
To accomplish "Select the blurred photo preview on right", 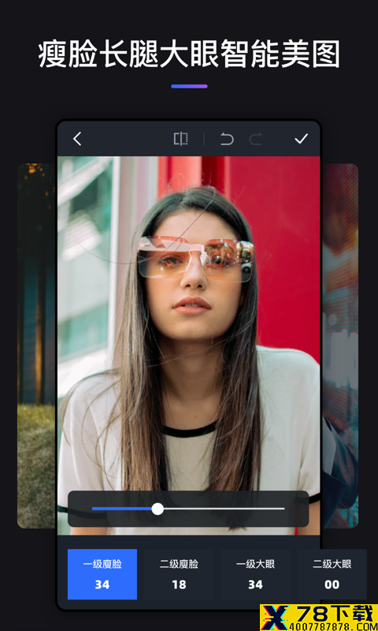I will (340, 345).
